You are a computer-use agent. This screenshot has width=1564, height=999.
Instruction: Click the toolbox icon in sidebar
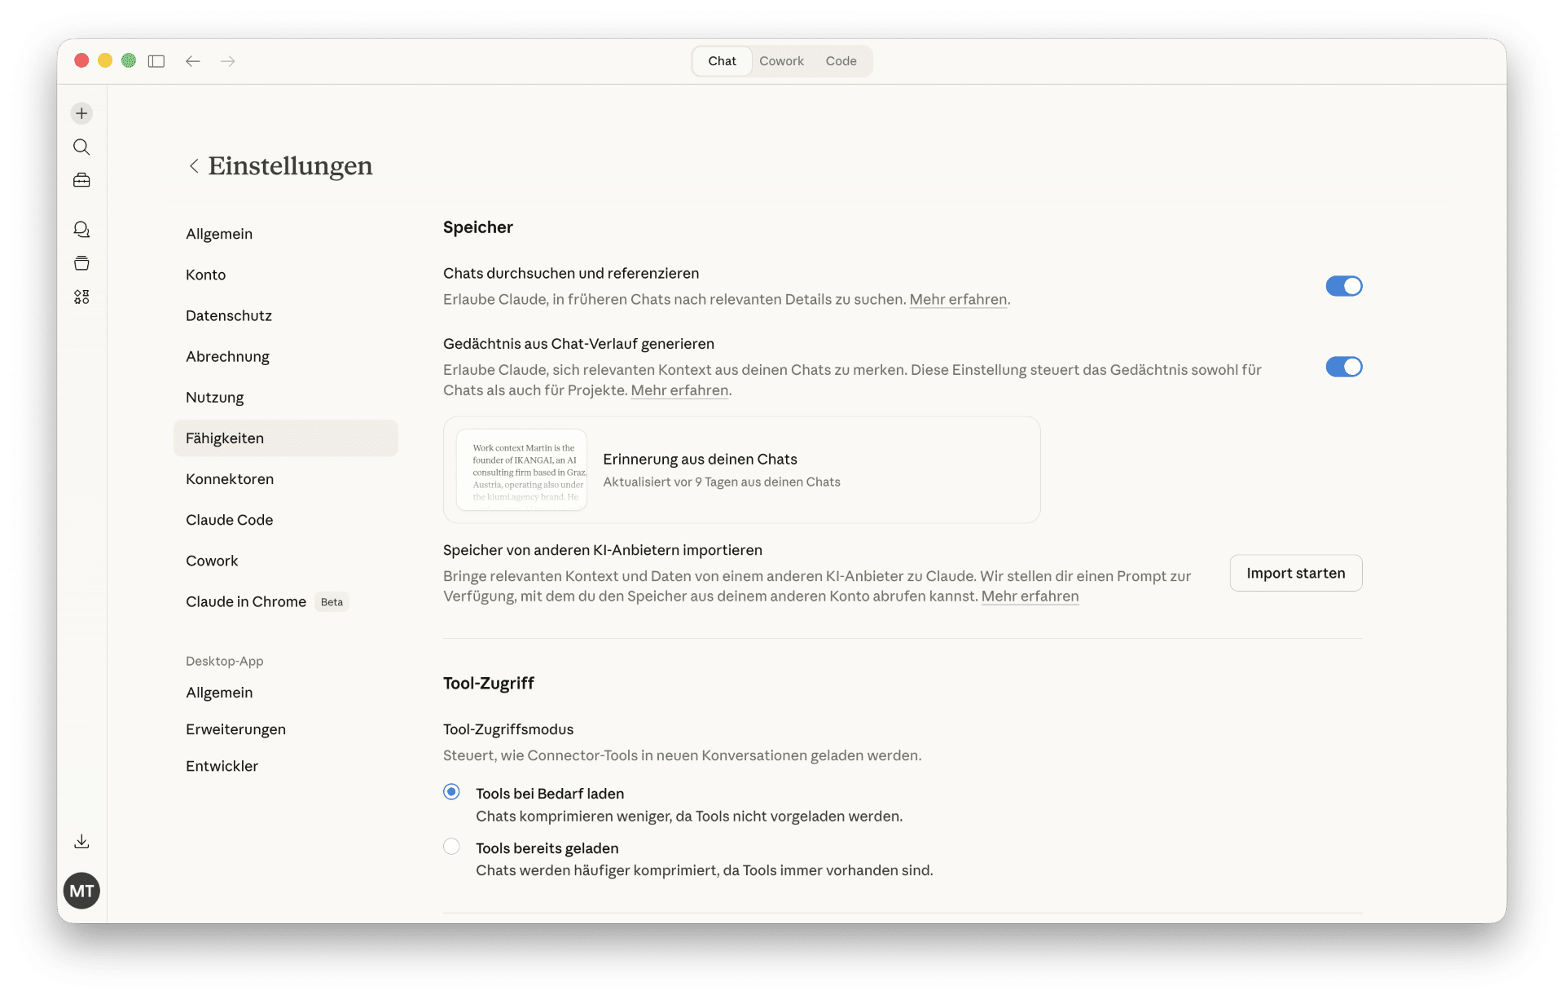81,180
